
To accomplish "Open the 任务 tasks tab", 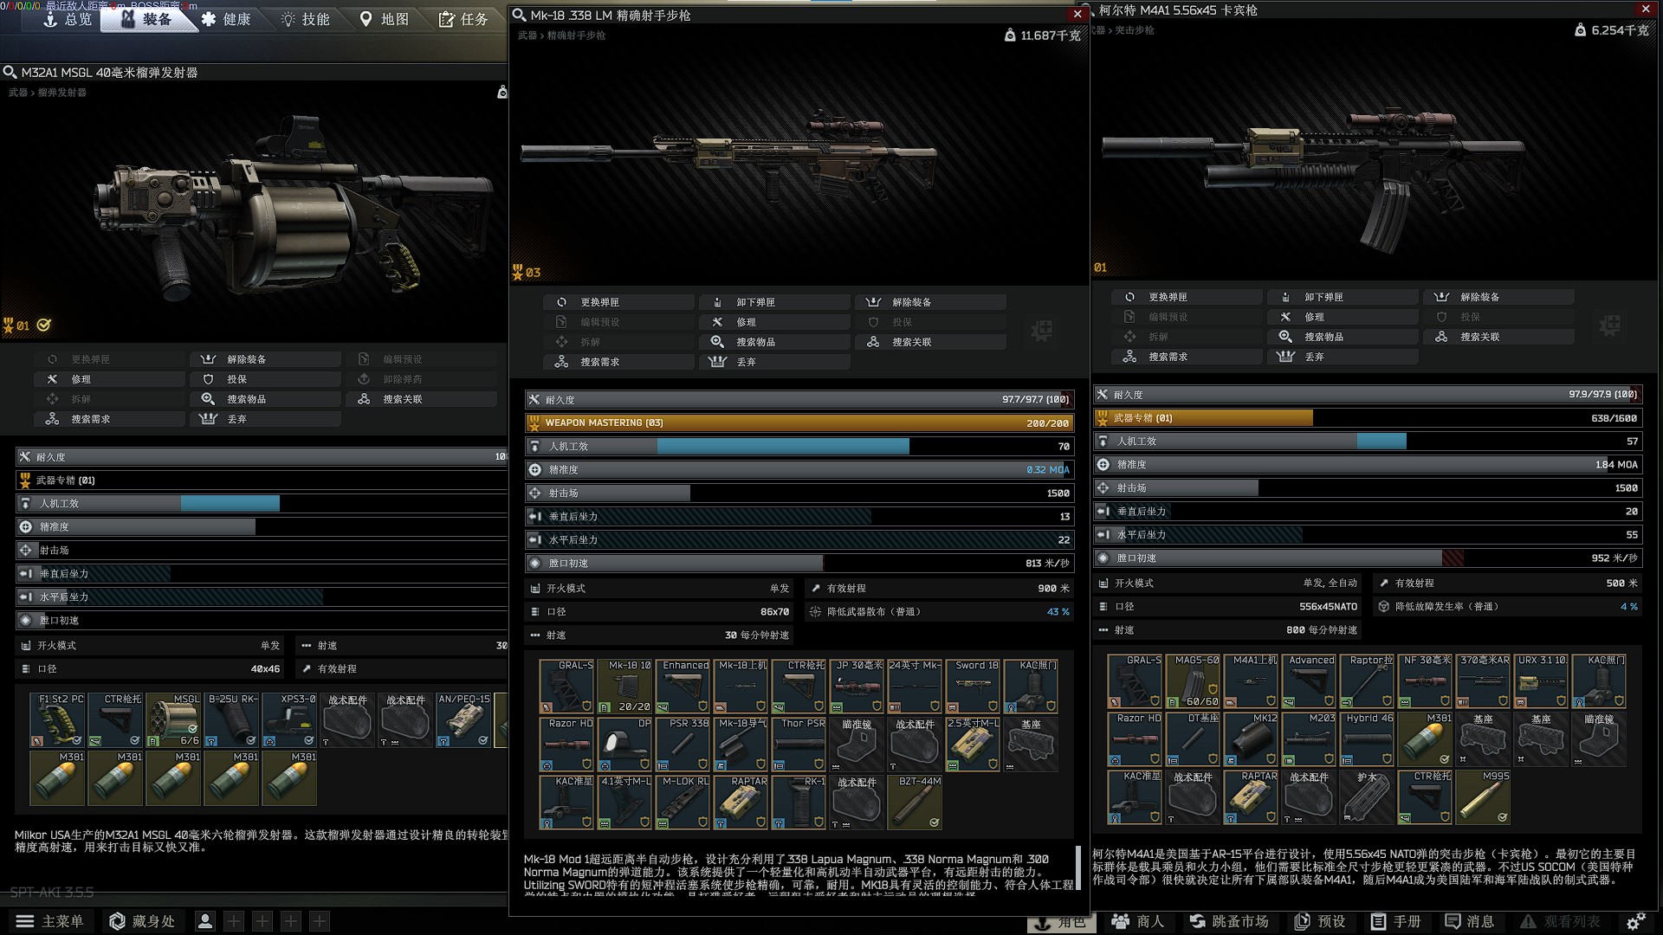I will [463, 19].
